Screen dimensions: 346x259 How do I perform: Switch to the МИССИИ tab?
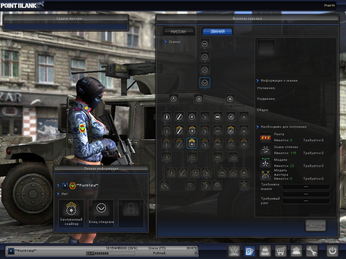(178, 31)
